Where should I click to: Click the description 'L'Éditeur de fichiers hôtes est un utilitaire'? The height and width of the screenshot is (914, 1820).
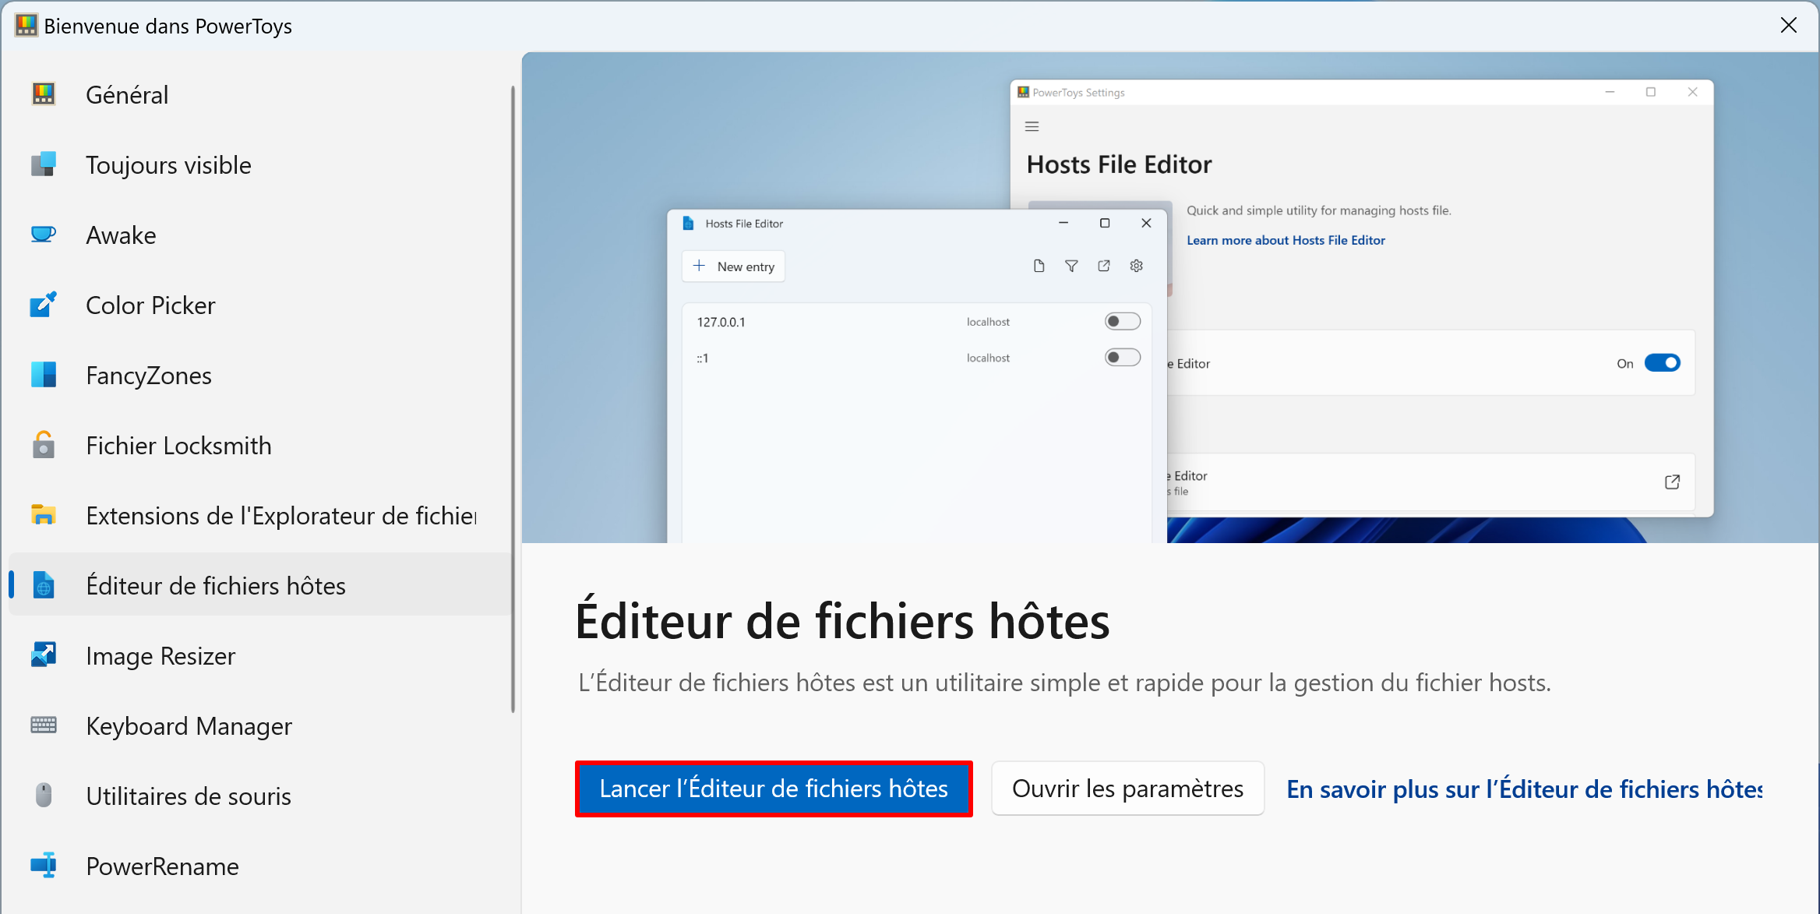click(x=1064, y=683)
